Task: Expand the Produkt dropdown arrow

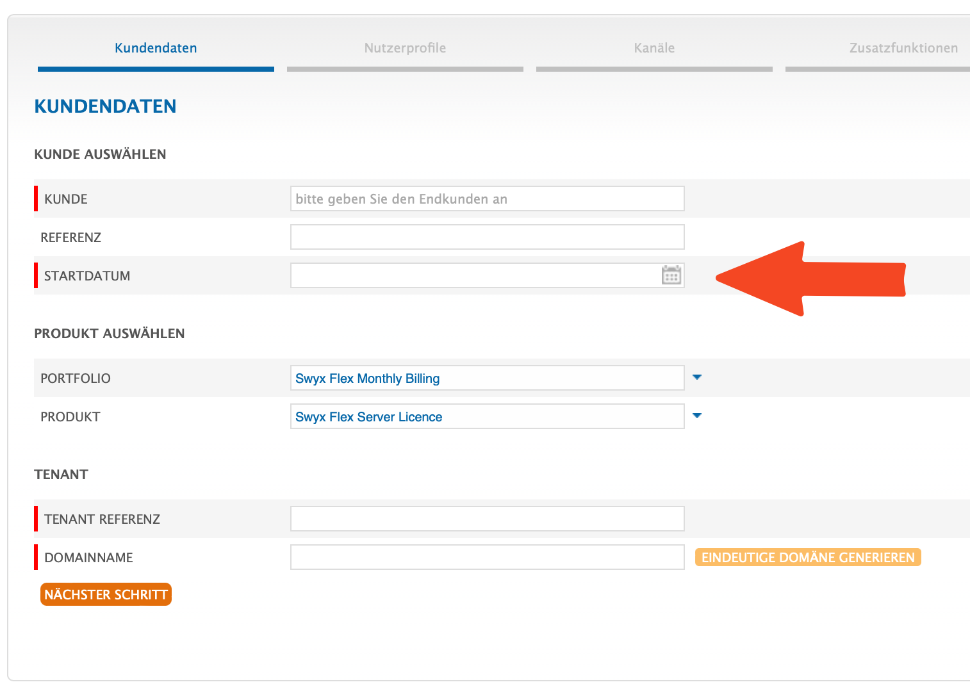Action: pos(697,416)
